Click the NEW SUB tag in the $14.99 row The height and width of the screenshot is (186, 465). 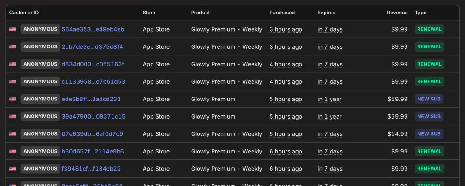pos(429,134)
